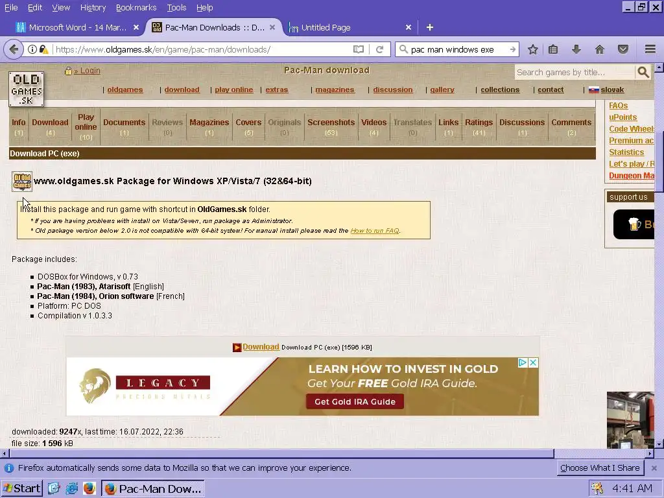Open the Pocket icon
Screen dimensions: 664x498
(x=623, y=49)
